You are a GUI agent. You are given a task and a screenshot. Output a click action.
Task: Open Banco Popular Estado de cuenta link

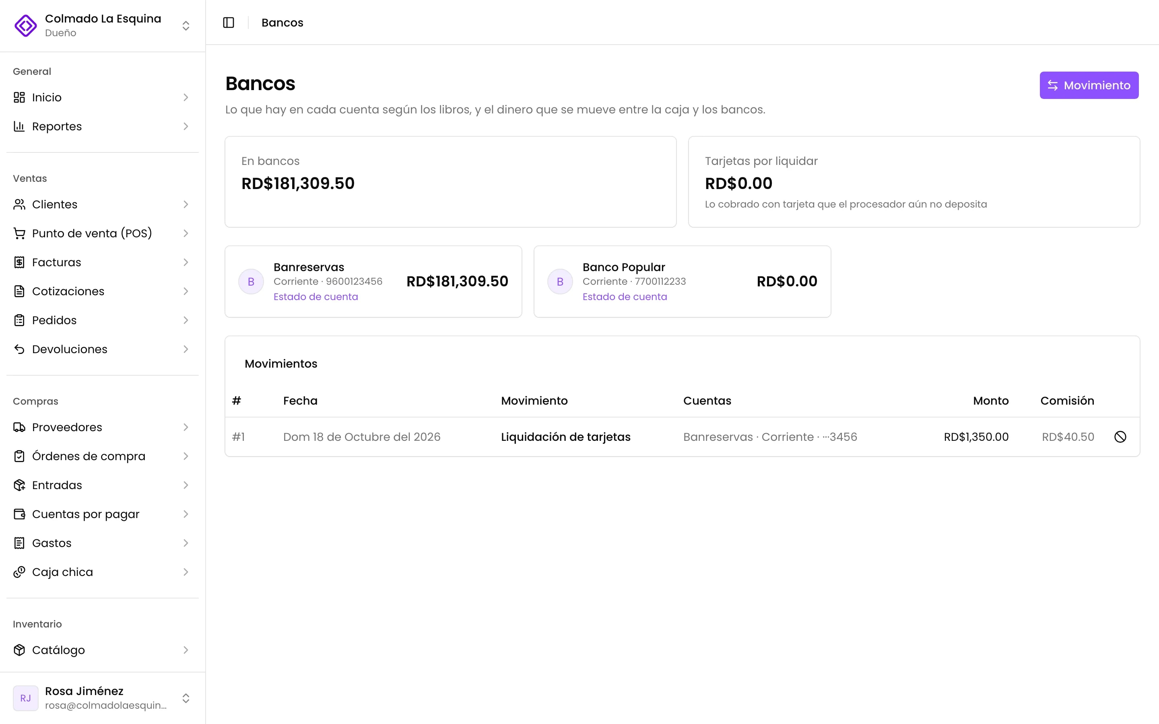[625, 297]
